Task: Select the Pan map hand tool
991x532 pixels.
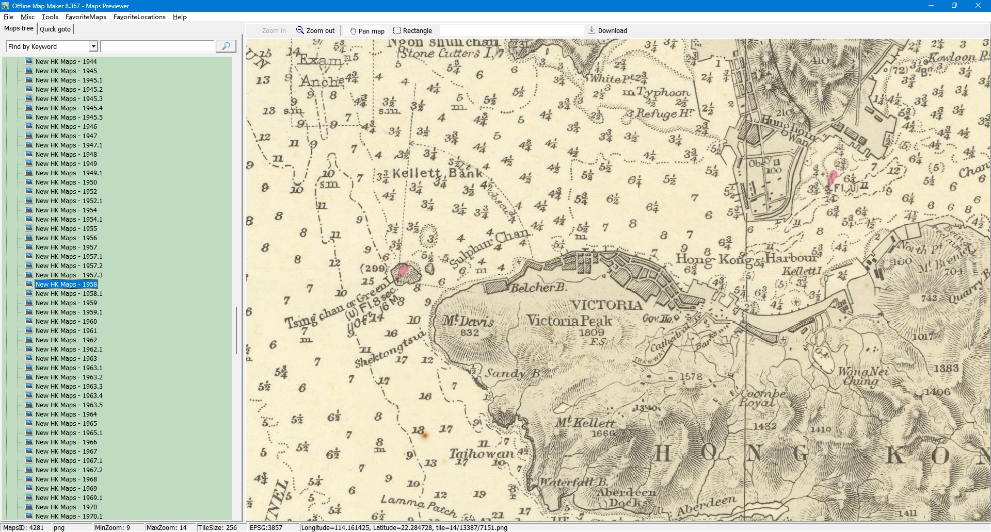Action: click(353, 31)
